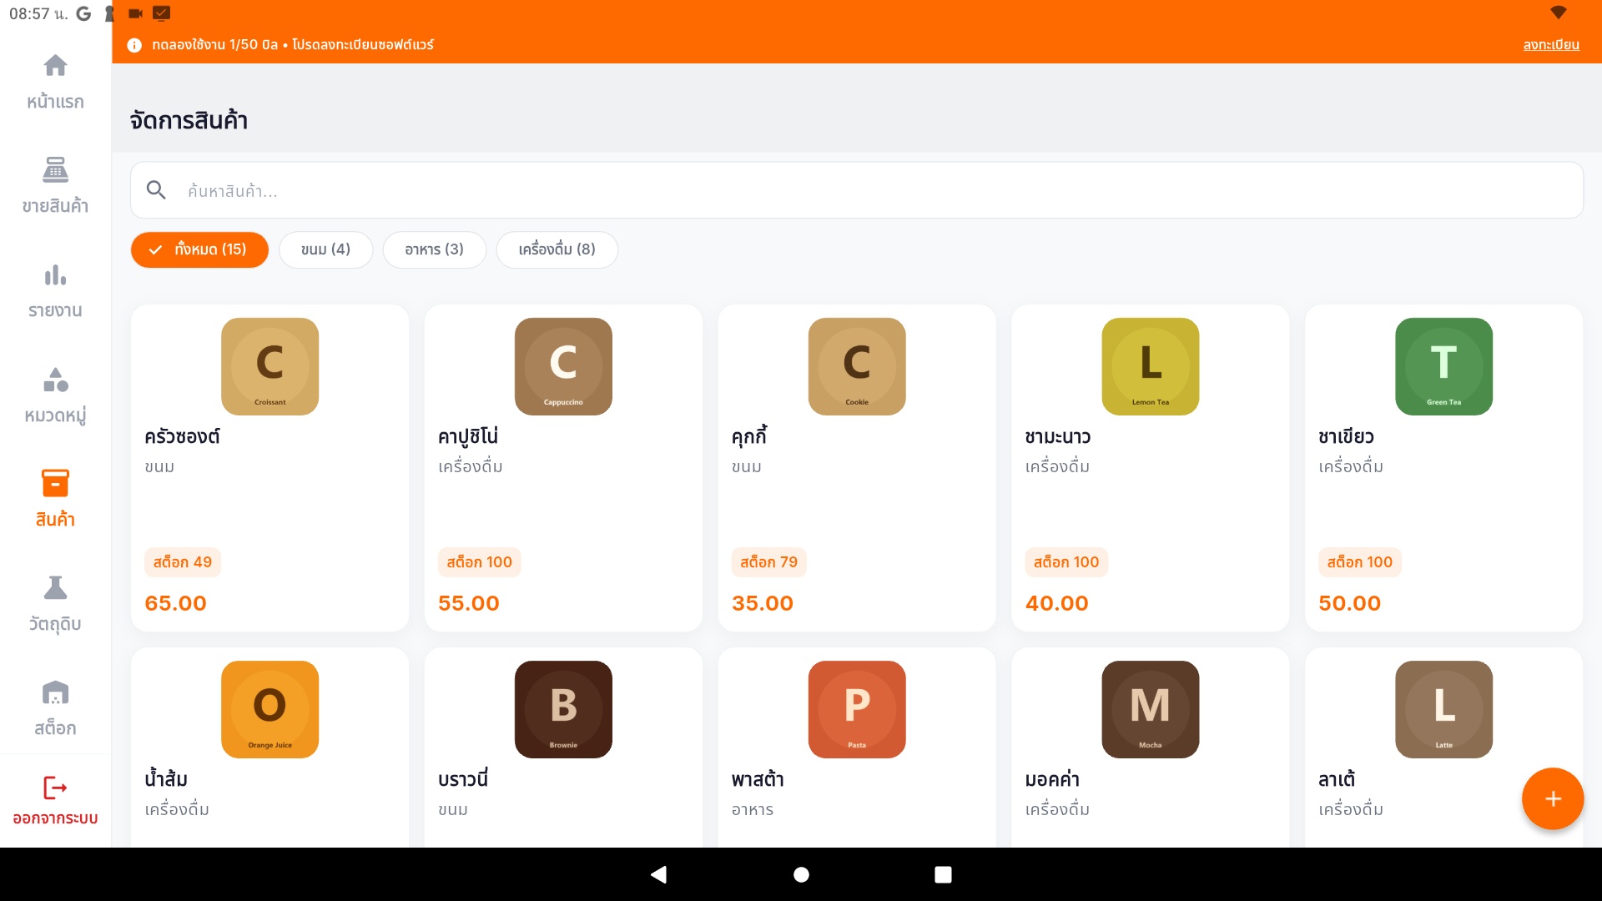Select สินค้า sidebar menu item
Image resolution: width=1602 pixels, height=901 pixels.
click(55, 498)
